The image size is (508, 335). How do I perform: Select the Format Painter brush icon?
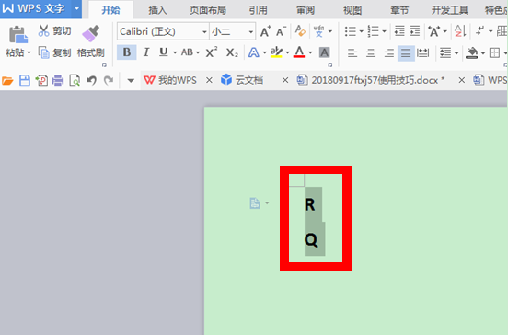(x=90, y=34)
